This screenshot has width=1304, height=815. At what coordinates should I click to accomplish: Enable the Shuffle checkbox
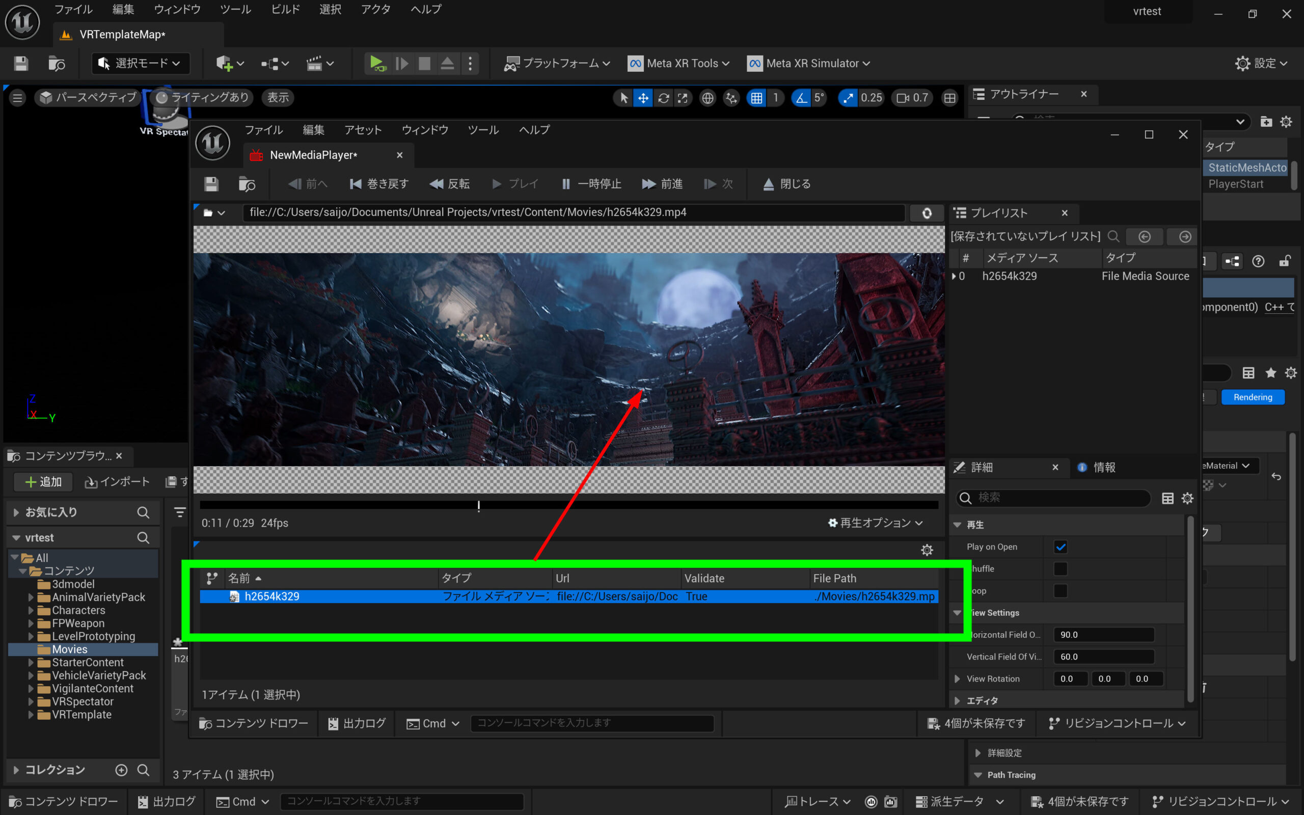(x=1061, y=569)
